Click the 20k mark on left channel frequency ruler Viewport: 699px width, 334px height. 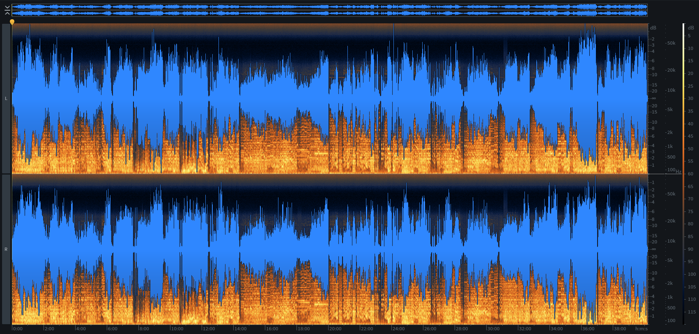(671, 70)
